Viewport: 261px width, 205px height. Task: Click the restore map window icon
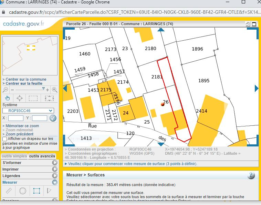click(x=248, y=24)
